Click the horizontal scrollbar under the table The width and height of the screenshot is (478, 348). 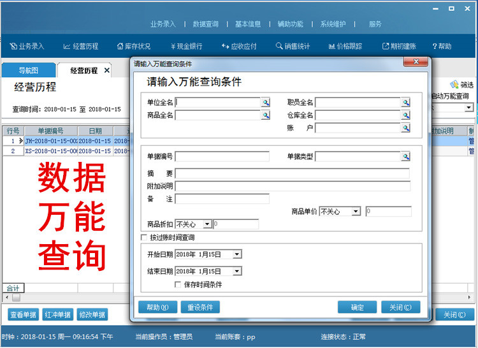64,298
